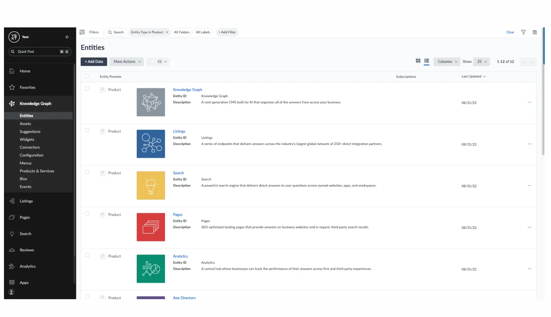Screen dimensions: 551x317
Task: Select all entities header checkbox
Action: (87, 76)
